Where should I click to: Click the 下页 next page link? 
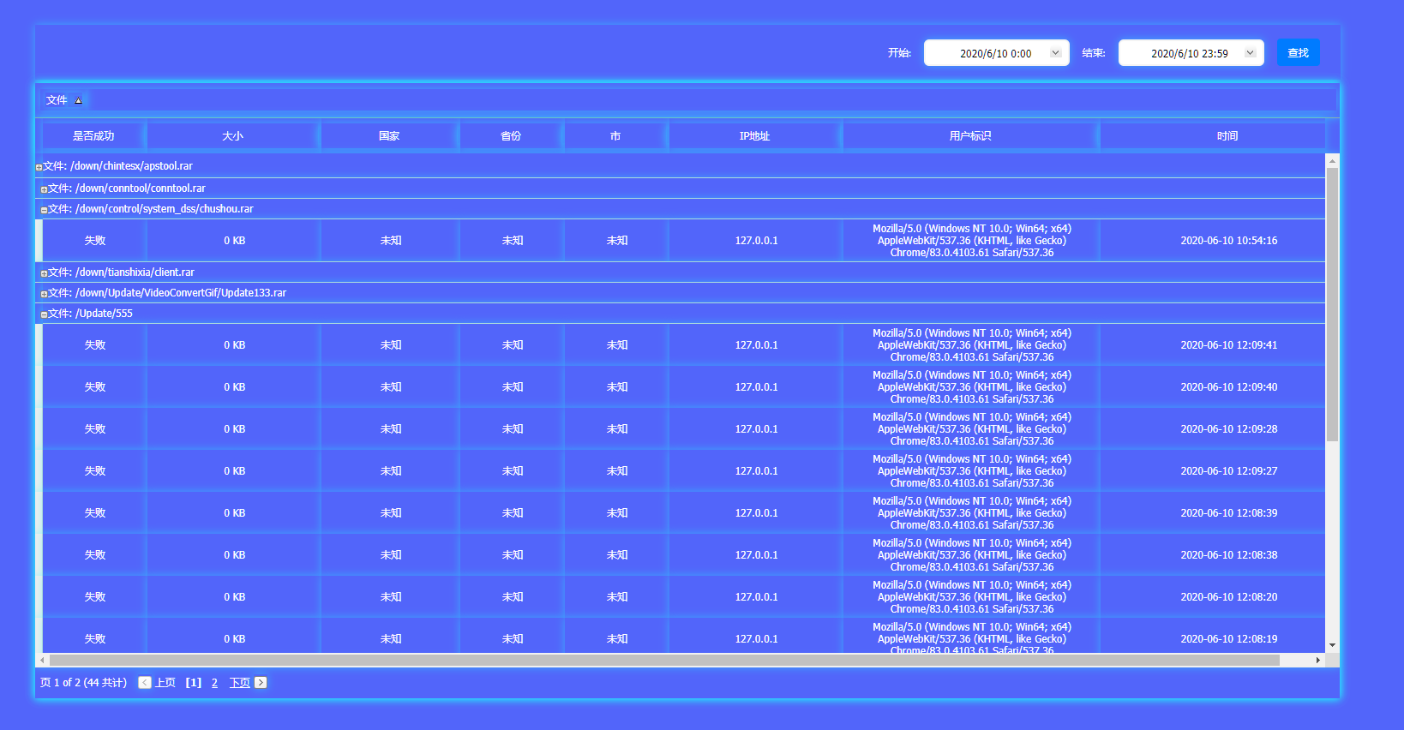click(x=239, y=683)
